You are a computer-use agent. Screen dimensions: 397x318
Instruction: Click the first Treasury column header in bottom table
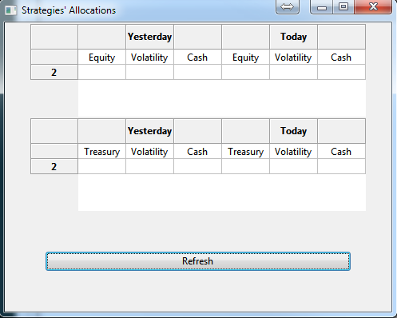[101, 151]
